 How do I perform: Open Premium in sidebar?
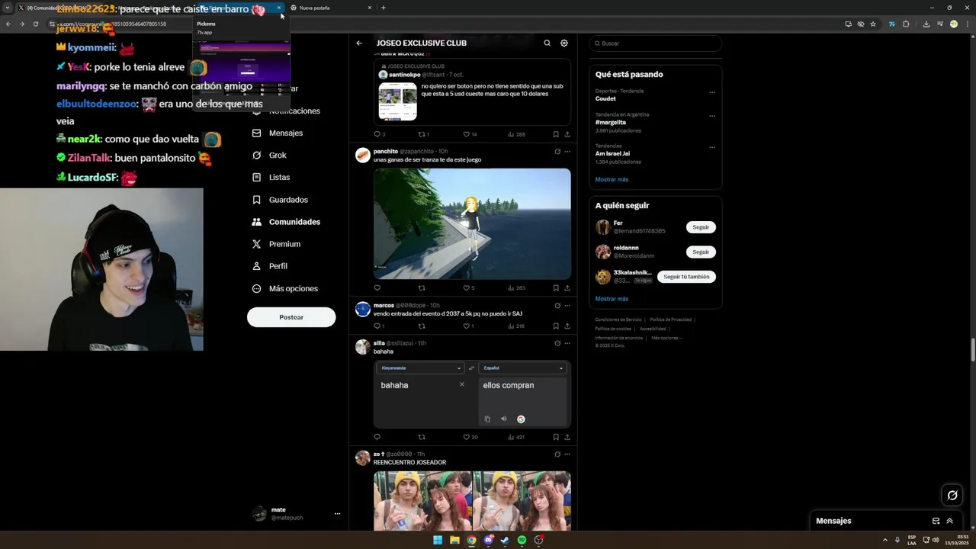tap(276, 244)
